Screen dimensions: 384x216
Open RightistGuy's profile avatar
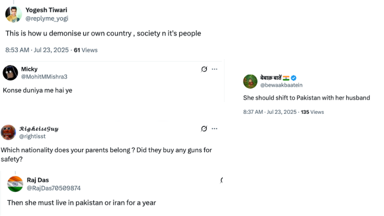pyautogui.click(x=8, y=132)
